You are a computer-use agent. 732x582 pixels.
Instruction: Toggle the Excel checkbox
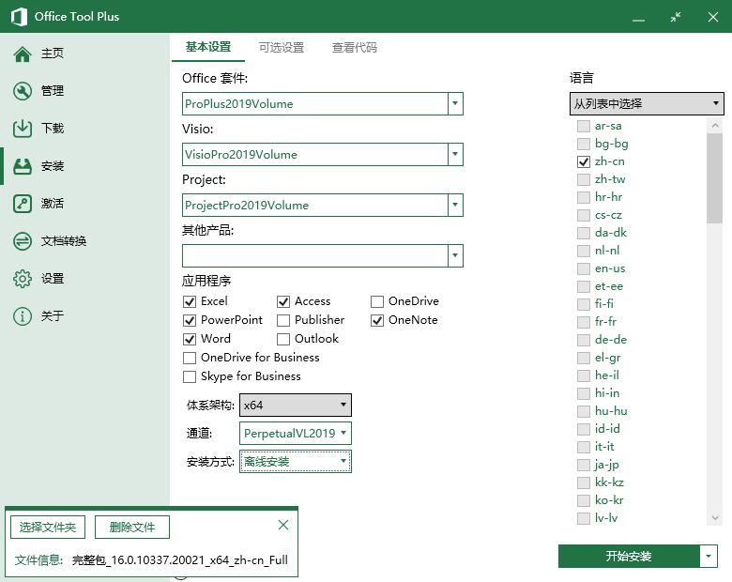coord(189,301)
